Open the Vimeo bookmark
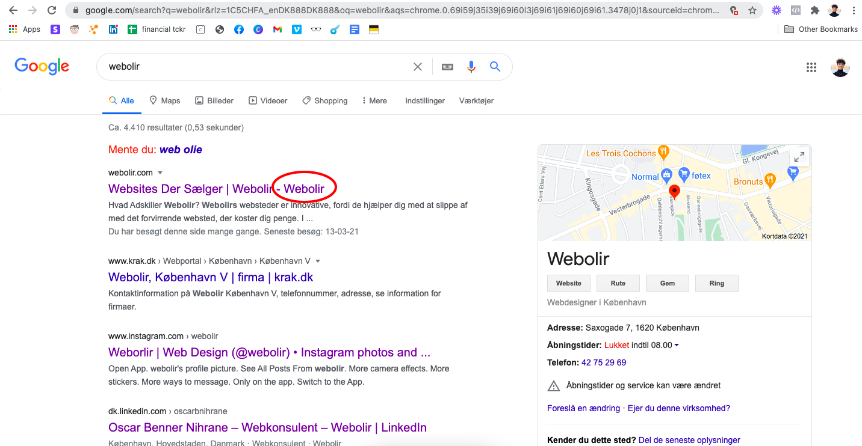862x446 pixels. pyautogui.click(x=297, y=29)
